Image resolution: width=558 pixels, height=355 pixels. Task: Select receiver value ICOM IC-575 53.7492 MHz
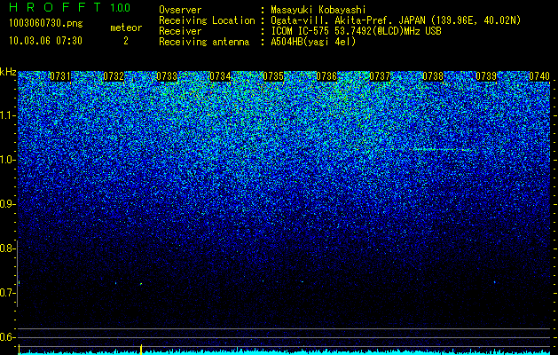click(356, 31)
